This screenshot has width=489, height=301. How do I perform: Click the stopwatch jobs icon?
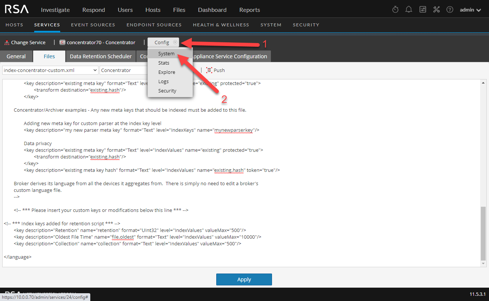pos(395,10)
